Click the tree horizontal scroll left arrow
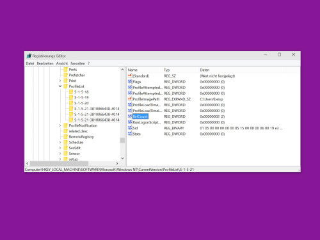320x240 pixels. point(28,163)
